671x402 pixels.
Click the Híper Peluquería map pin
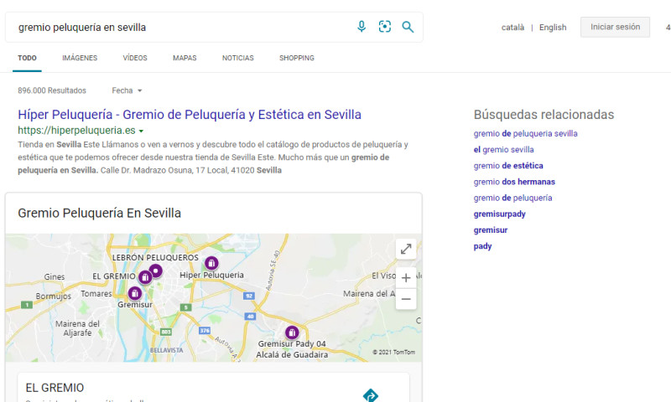point(211,263)
